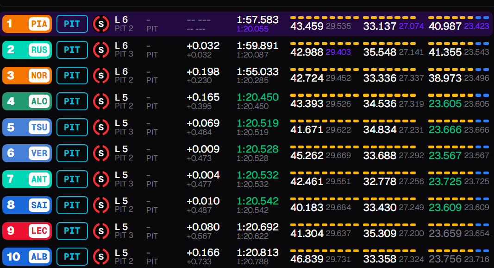Click LEC's sector 2 time 35.309
The height and width of the screenshot is (268, 494).
380,233
